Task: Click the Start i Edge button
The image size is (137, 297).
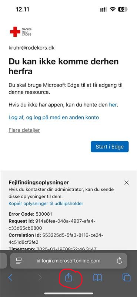Action: click(x=110, y=147)
